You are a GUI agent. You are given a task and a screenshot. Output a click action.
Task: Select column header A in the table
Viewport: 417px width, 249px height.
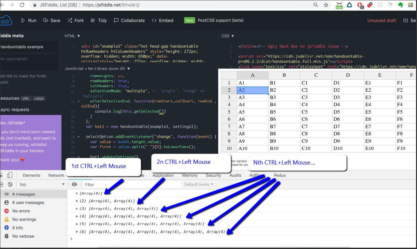252,75
